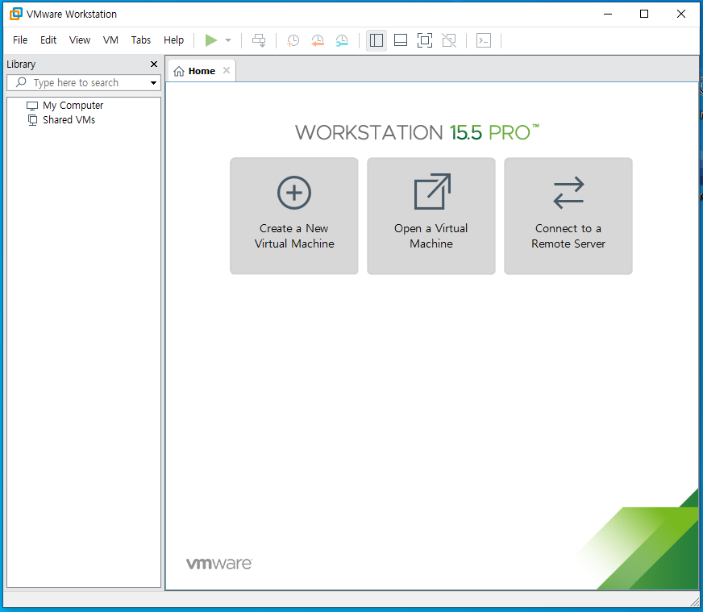Open the View menu
The width and height of the screenshot is (703, 612).
tap(80, 40)
